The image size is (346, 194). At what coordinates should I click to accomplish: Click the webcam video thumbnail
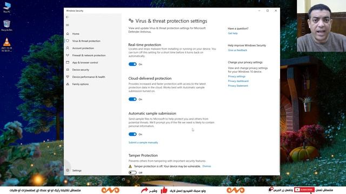point(321,26)
